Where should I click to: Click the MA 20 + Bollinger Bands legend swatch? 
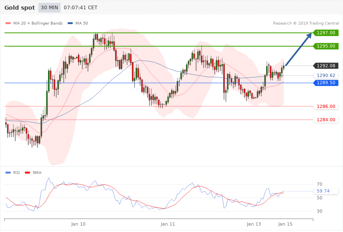pos(8,23)
